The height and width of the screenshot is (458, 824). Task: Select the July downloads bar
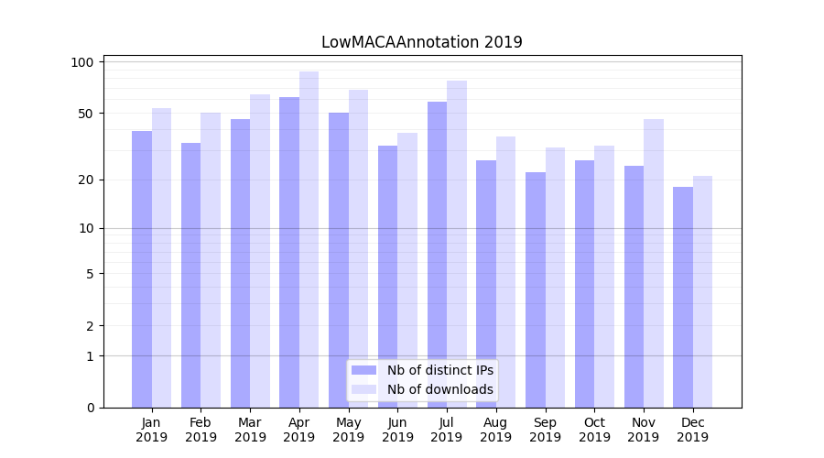coord(457,243)
